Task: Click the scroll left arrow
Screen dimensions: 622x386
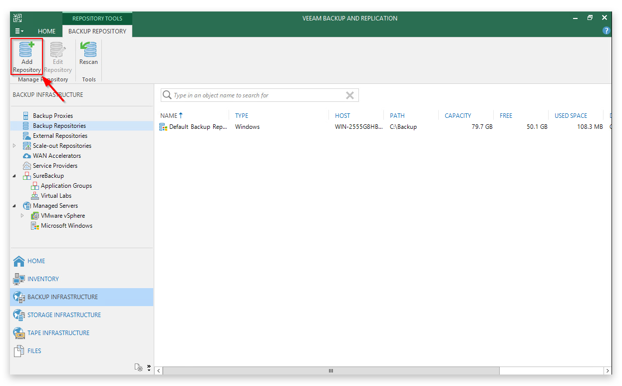Action: [x=159, y=371]
